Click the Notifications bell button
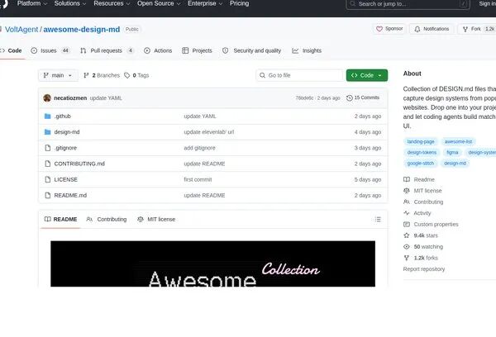496x337 pixels. point(432,29)
